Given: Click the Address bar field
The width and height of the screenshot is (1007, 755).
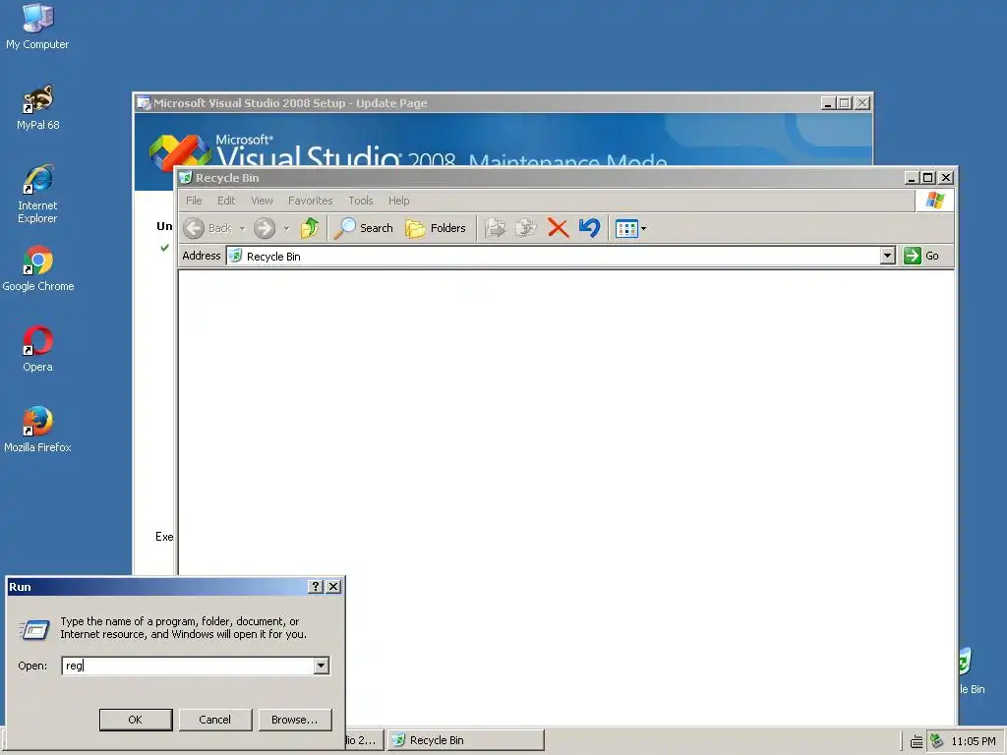Looking at the screenshot, I should tap(554, 256).
